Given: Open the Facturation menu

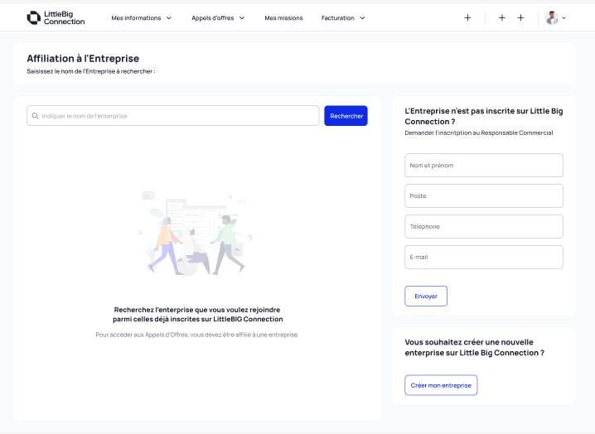Looking at the screenshot, I should point(343,18).
